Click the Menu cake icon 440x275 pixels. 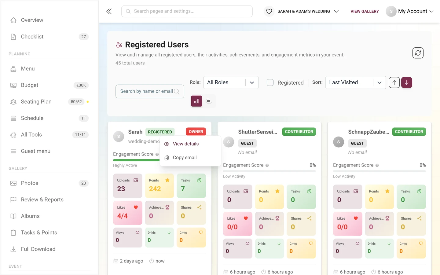click(x=13, y=69)
